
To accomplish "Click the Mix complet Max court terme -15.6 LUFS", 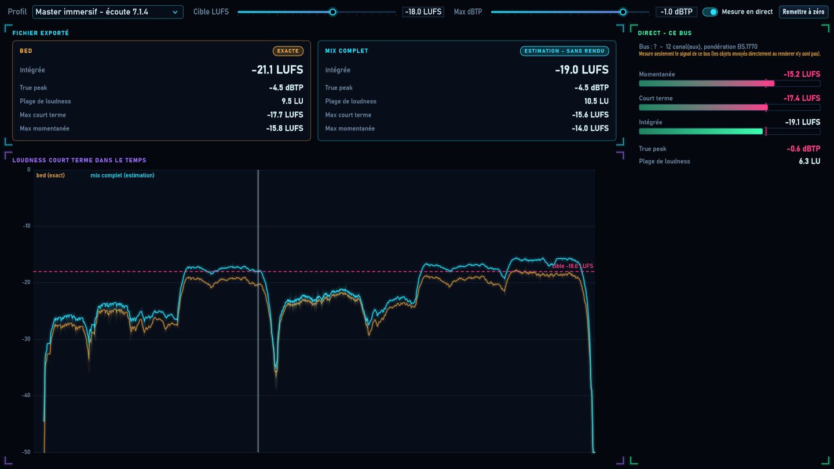I will [x=590, y=115].
